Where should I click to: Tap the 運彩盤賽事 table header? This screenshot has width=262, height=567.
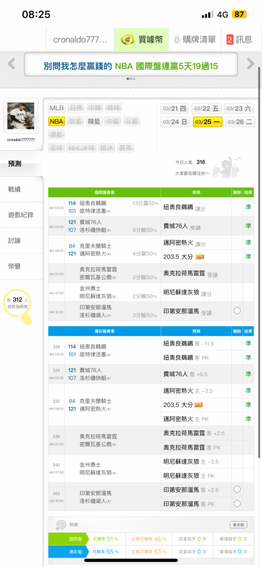pyautogui.click(x=104, y=331)
